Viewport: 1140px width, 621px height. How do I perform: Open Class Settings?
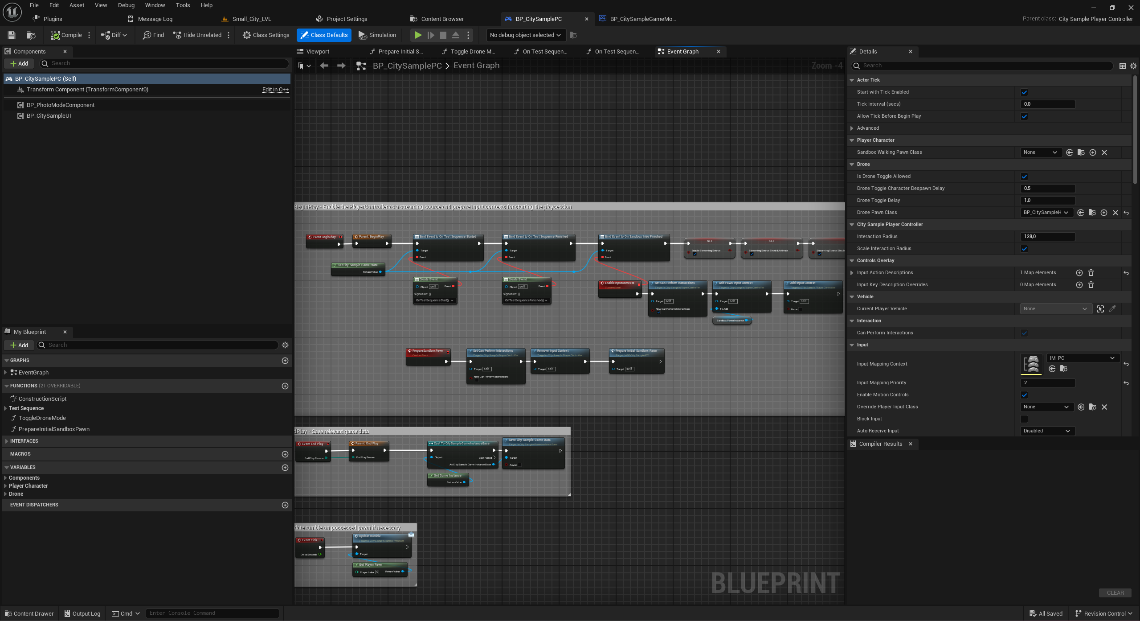266,35
